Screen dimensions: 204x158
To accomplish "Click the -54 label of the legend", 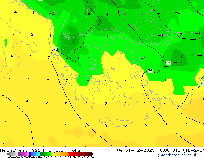I will (10, 157).
